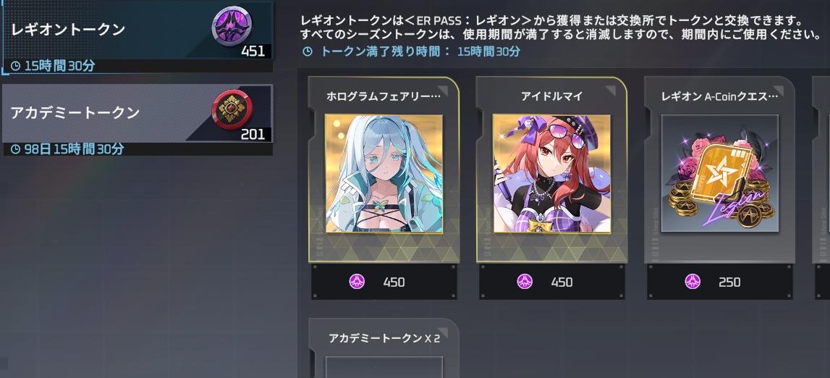Open the アイドルマイ skin thumbnail
830x378 pixels.
pyautogui.click(x=551, y=174)
